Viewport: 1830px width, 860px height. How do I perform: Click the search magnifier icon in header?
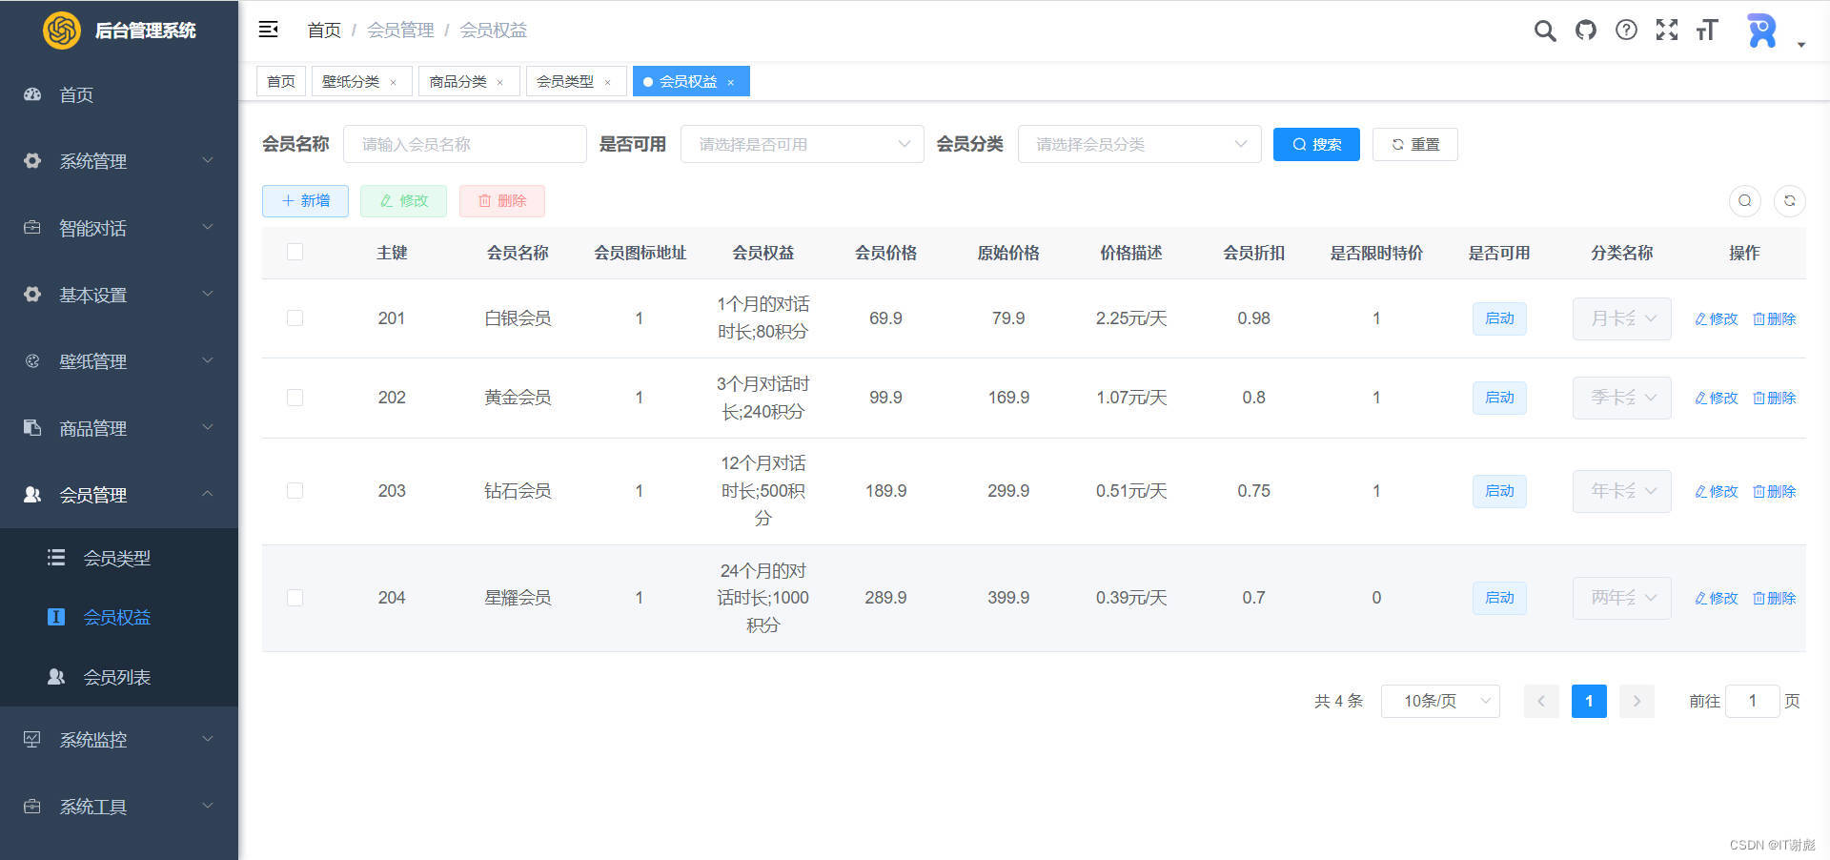[x=1544, y=30]
